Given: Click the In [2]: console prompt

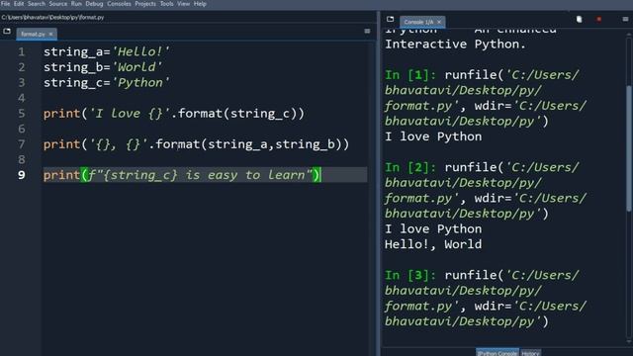Looking at the screenshot, I should pyautogui.click(x=410, y=167).
